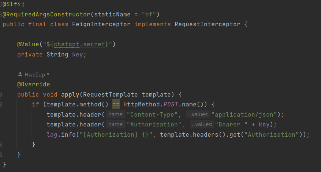Click the "of" string literal
Screen dimensions: 321x172
(x=149, y=15)
